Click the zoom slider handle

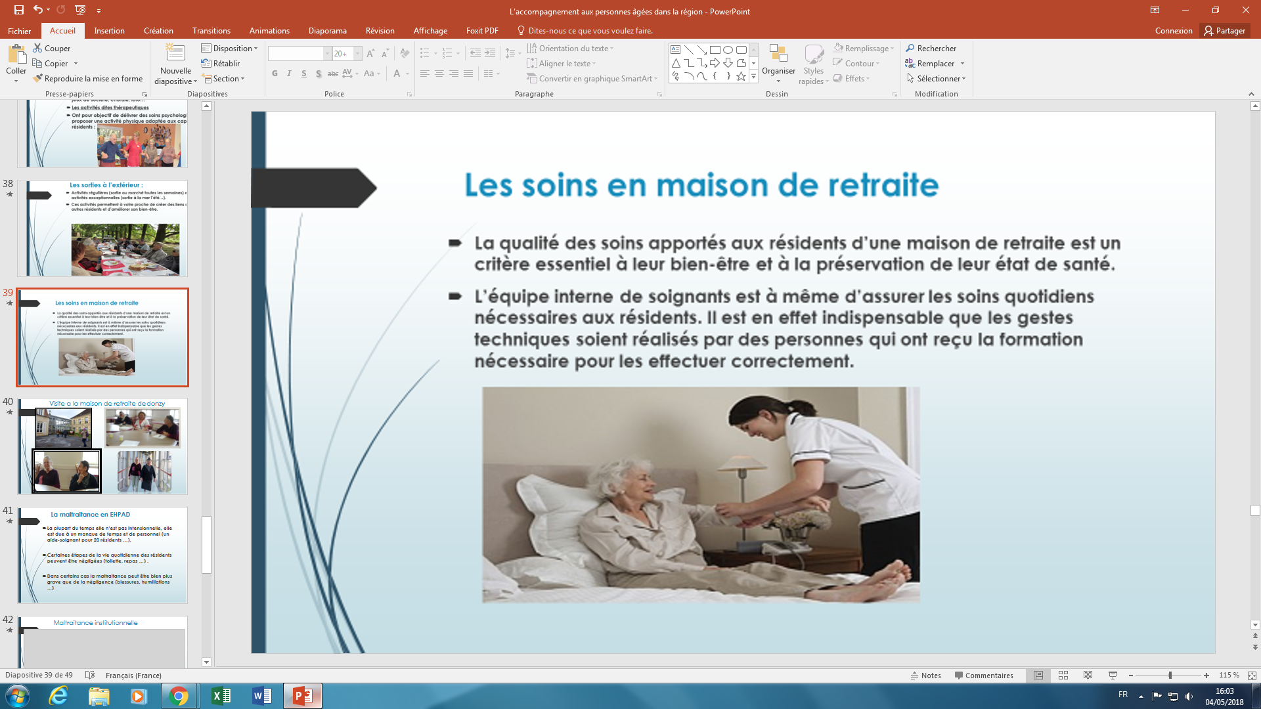pos(1170,676)
